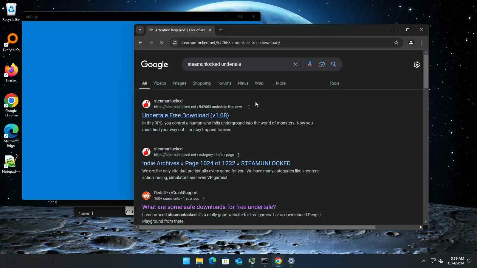Click the Chrome address bar URL

pyautogui.click(x=230, y=43)
